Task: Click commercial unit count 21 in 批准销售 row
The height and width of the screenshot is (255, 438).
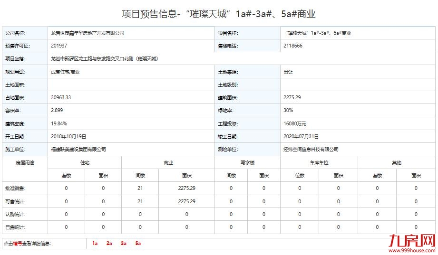Action: (140, 189)
